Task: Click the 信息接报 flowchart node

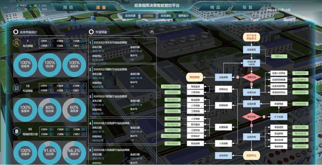Action: click(251, 50)
